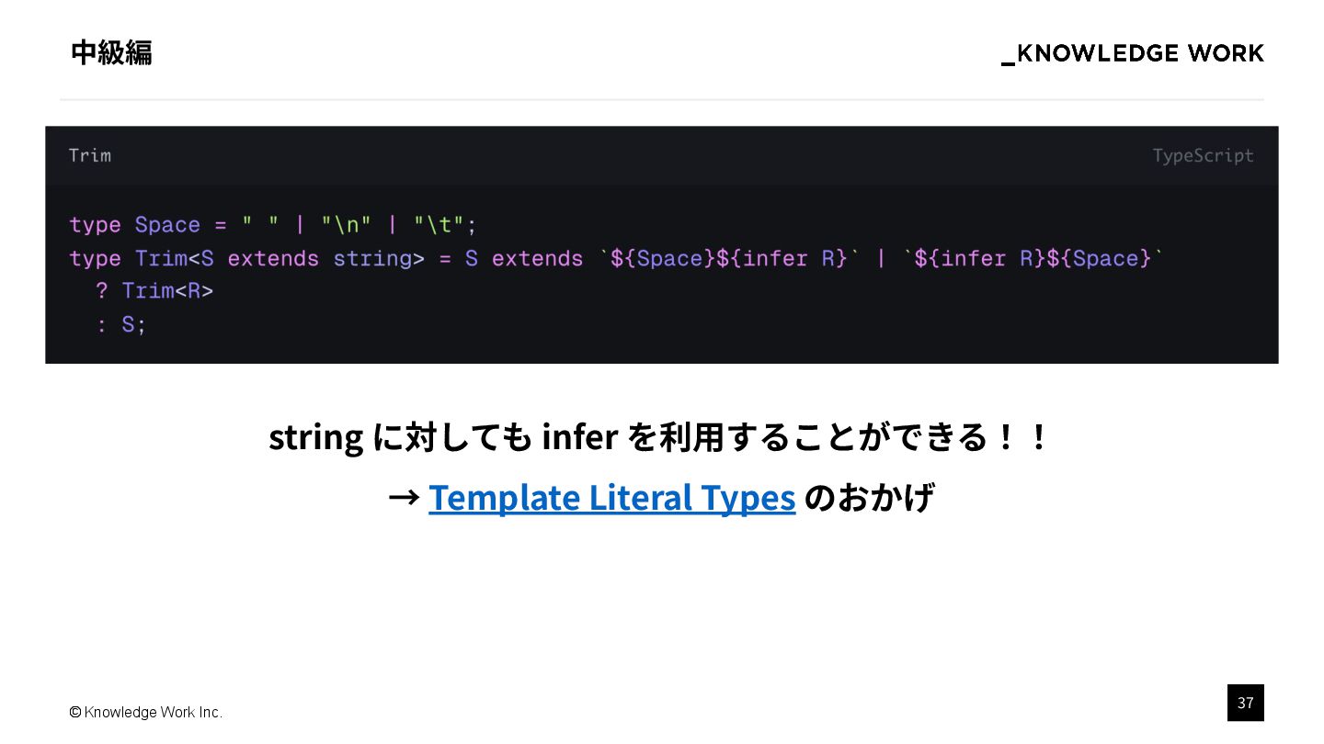The width and height of the screenshot is (1324, 744).
Task: Click the copyright symbol in footer
Action: click(x=75, y=712)
